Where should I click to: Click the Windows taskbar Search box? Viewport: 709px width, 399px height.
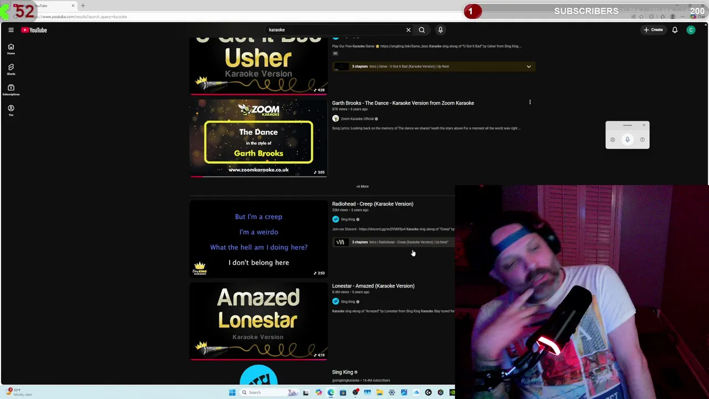pyautogui.click(x=269, y=392)
